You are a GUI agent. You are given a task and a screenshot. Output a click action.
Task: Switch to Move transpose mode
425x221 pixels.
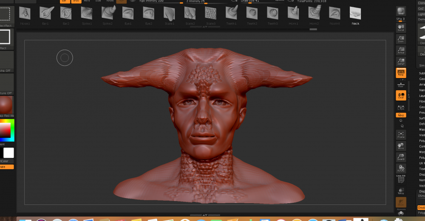tap(87, 1)
